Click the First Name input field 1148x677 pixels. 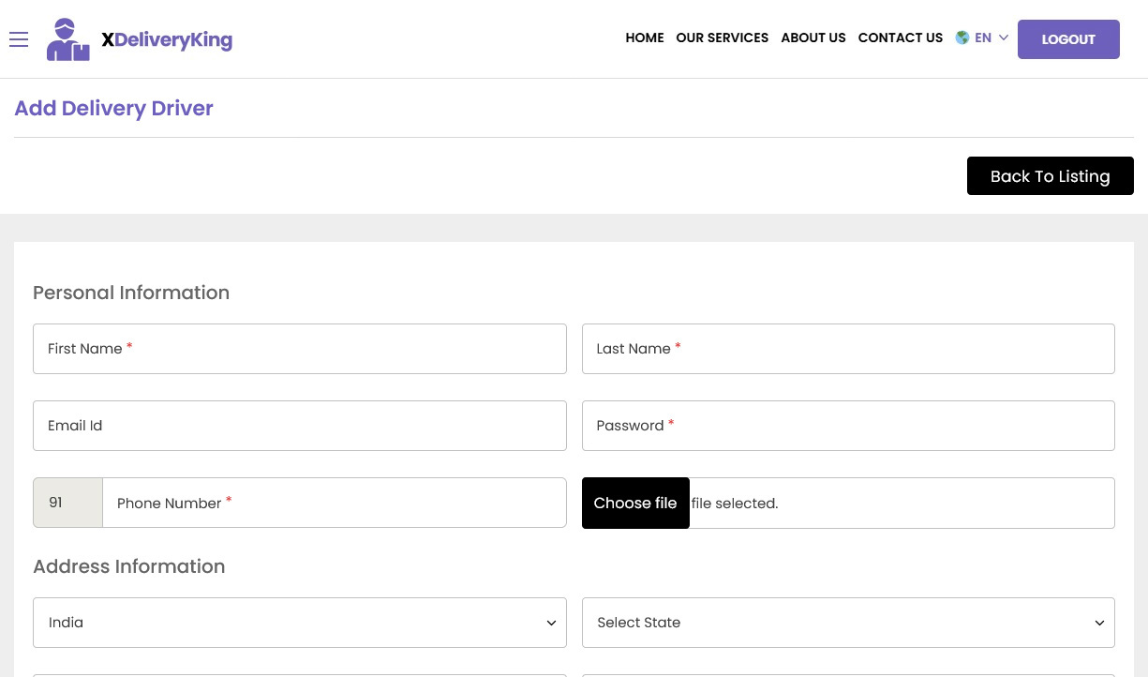(299, 349)
